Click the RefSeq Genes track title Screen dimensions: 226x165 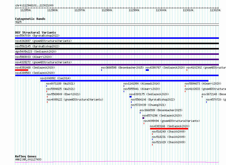[x=26, y=156]
